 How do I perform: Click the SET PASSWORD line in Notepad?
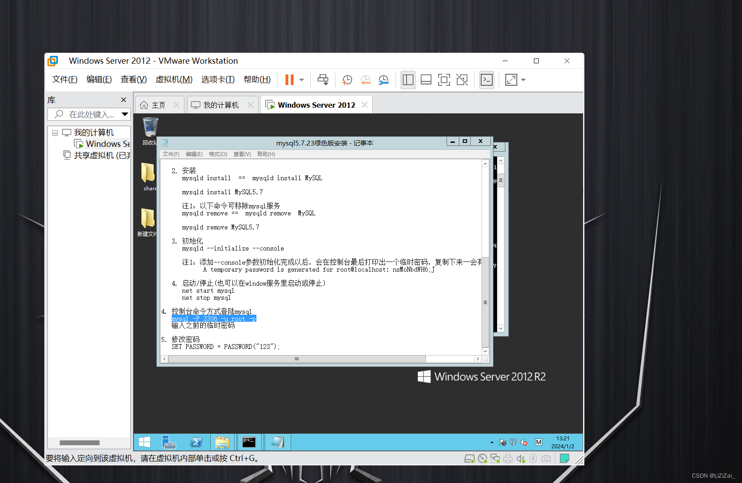[225, 347]
